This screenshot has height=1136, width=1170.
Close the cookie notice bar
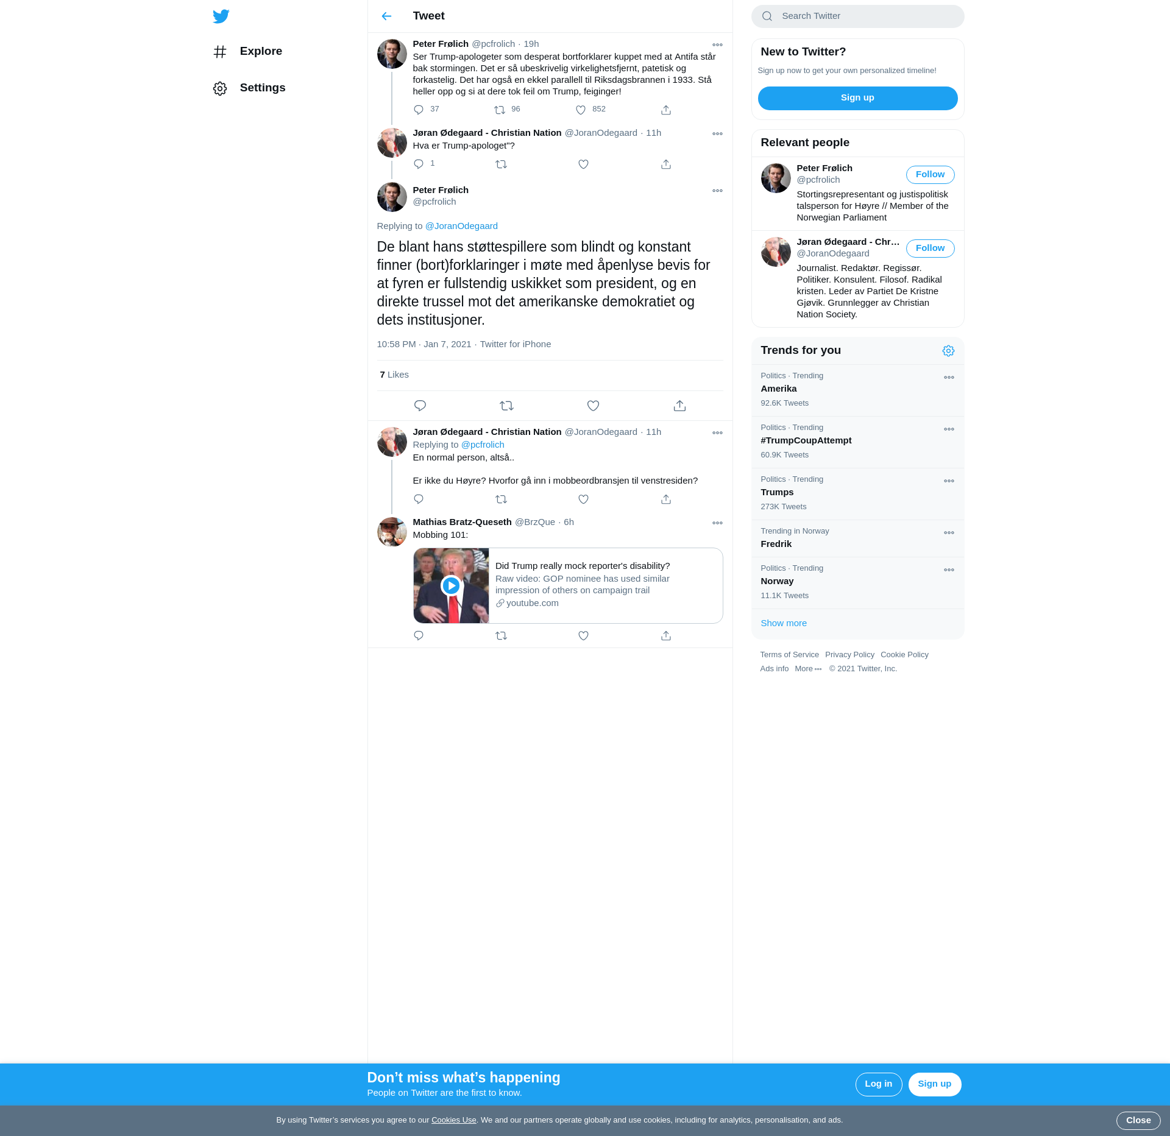1138,1121
